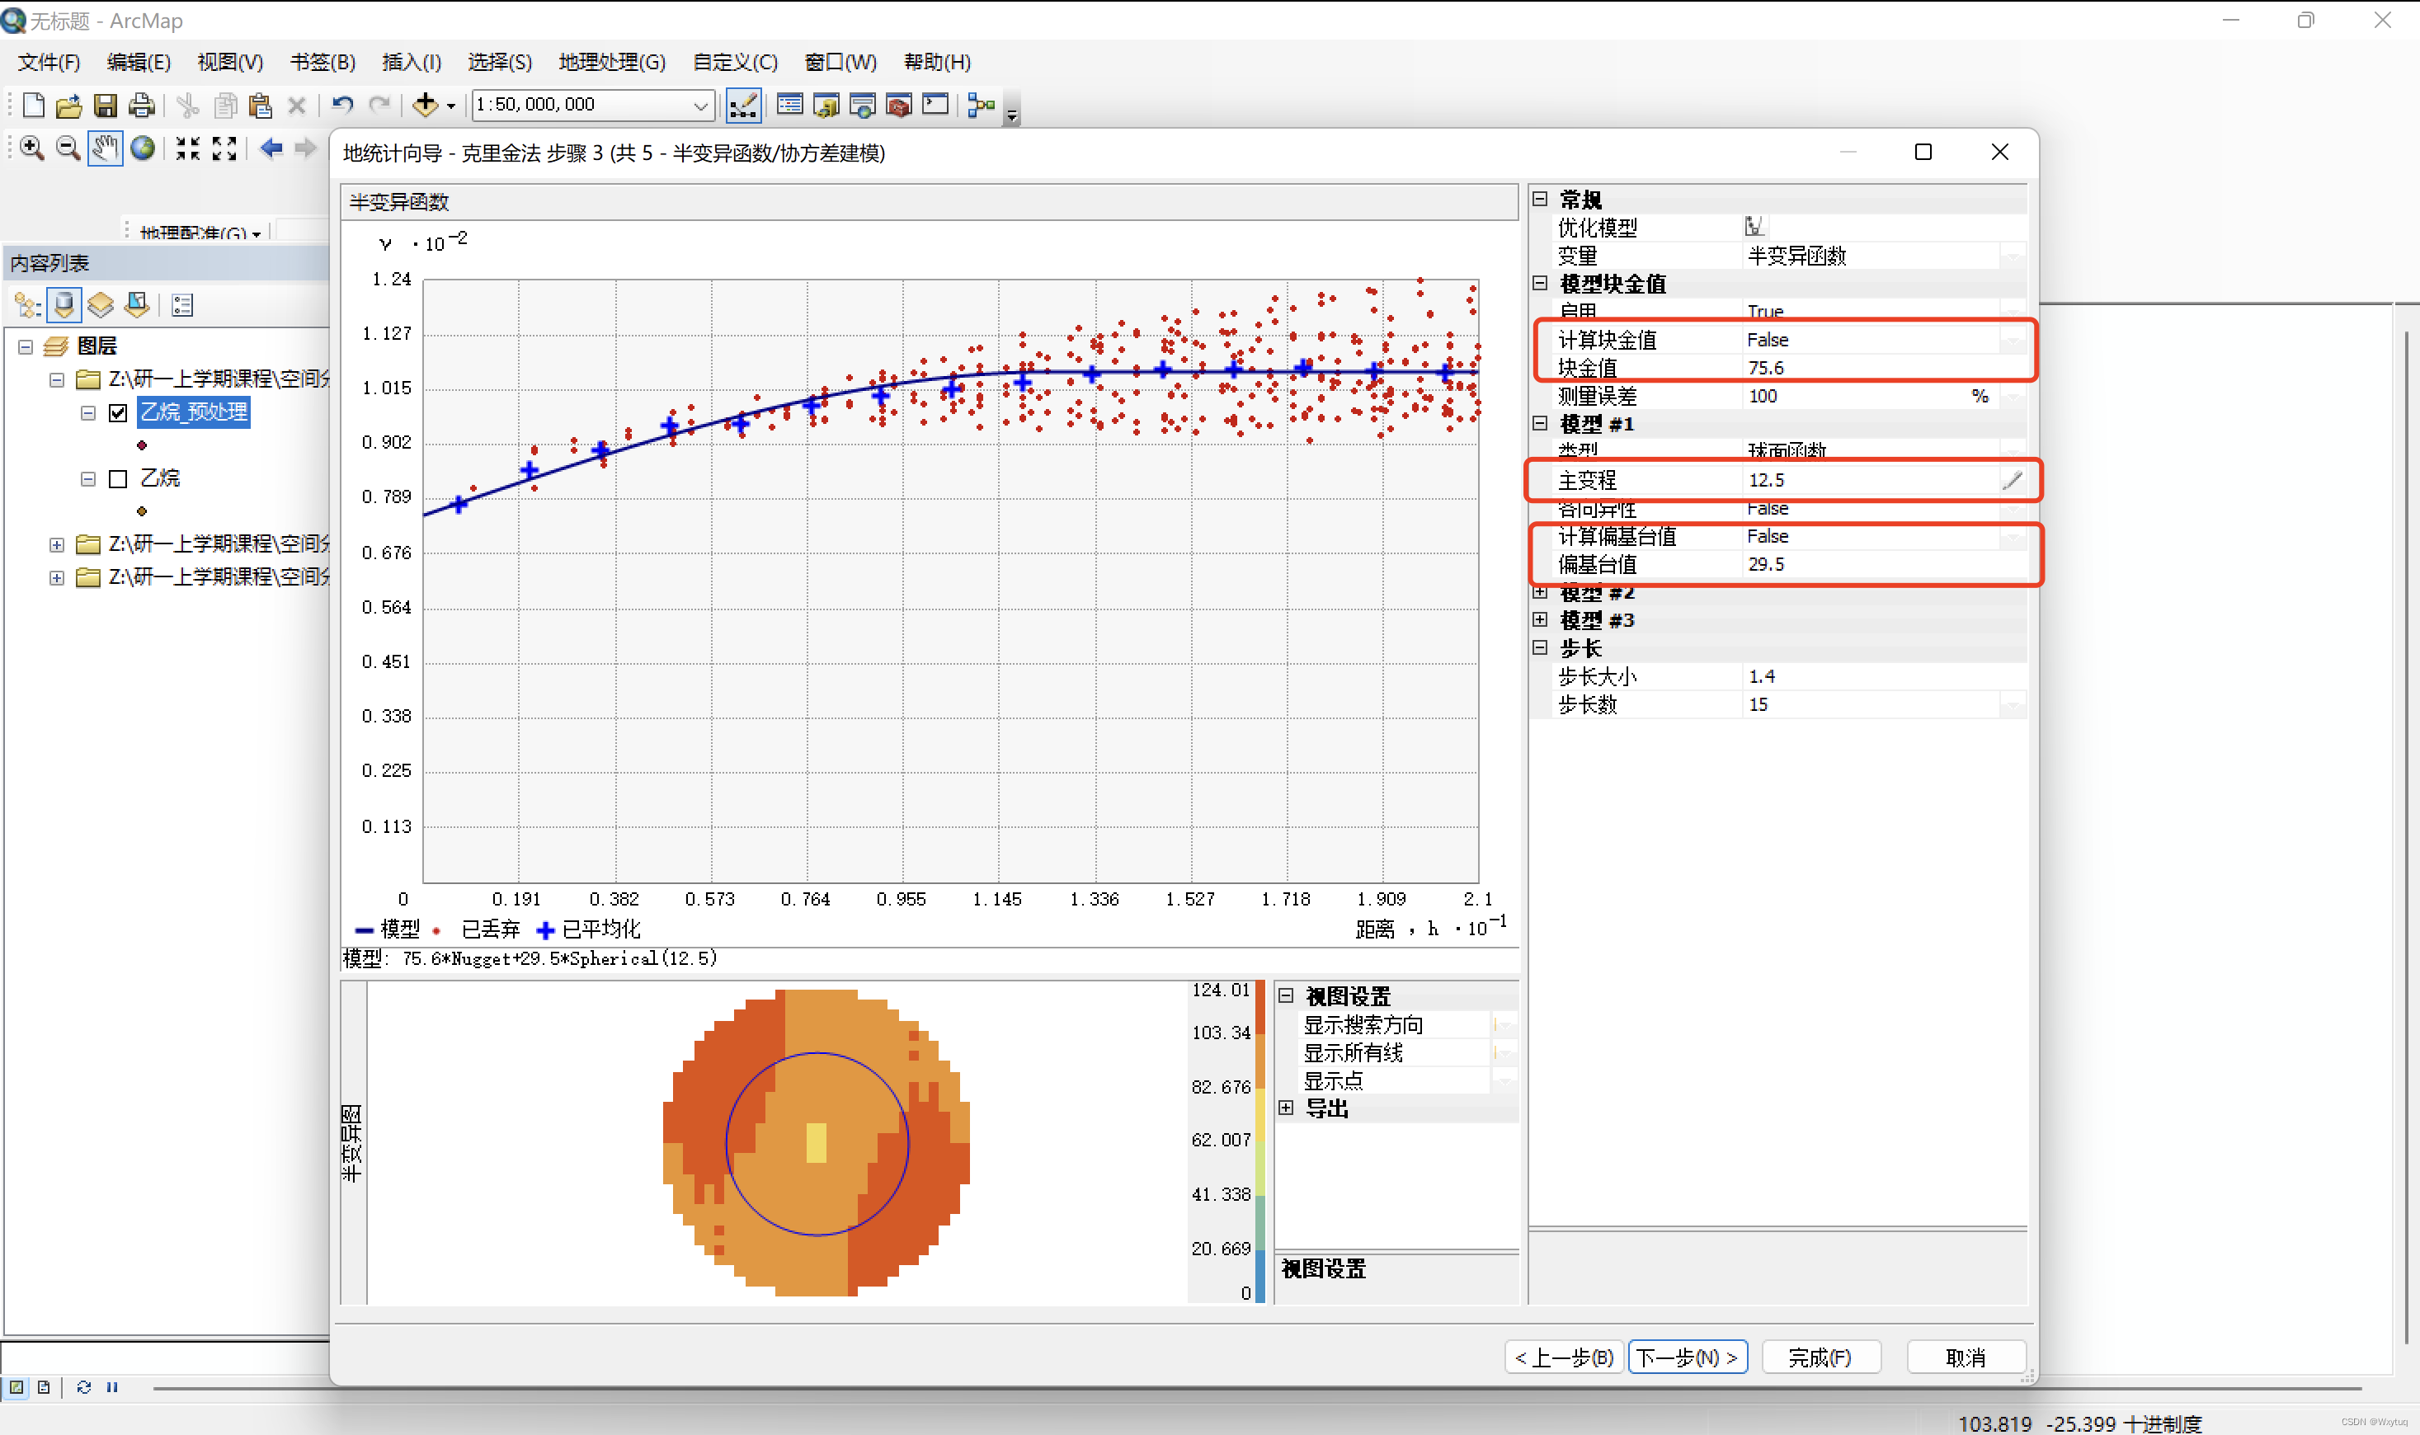Click the Print icon in toolbar
Viewport: 2420px width, 1435px height.
tap(141, 105)
